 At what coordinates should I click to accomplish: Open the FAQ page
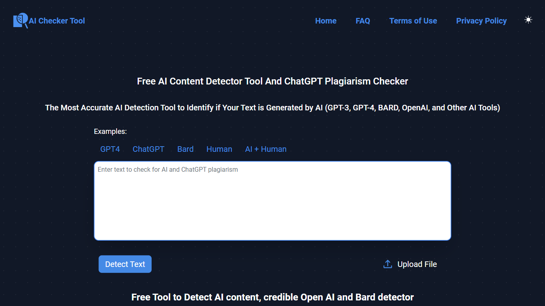363,21
